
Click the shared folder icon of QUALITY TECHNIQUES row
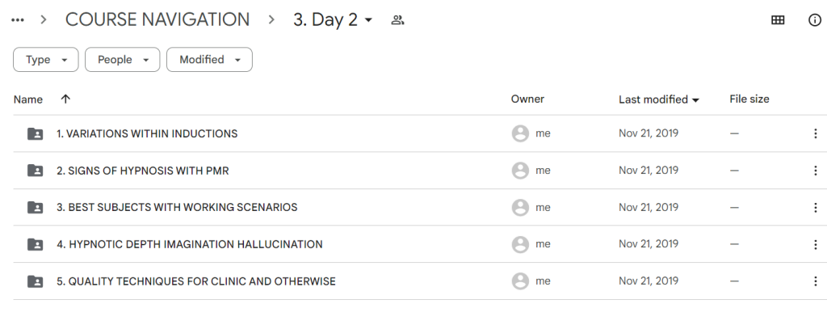pos(35,281)
